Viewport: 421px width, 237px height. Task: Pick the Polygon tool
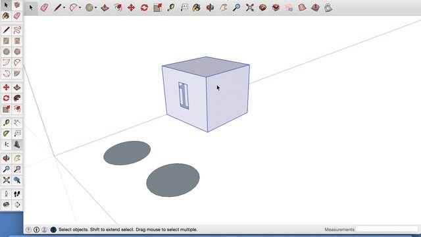[17, 51]
